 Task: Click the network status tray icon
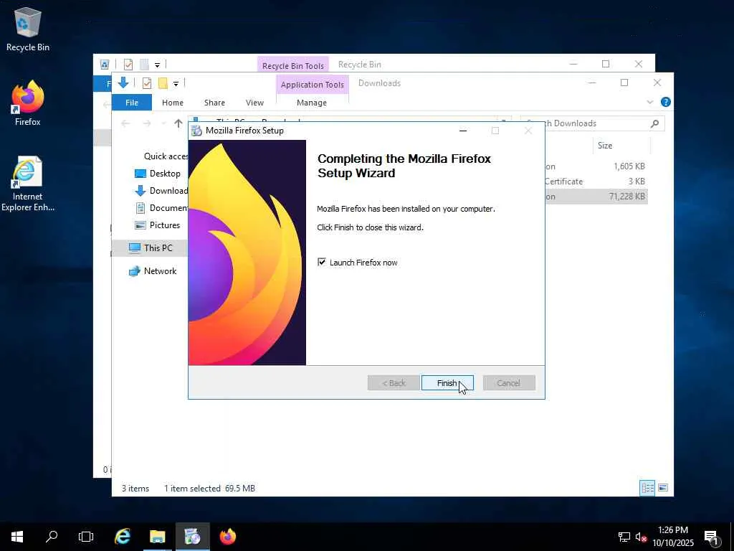(x=624, y=537)
